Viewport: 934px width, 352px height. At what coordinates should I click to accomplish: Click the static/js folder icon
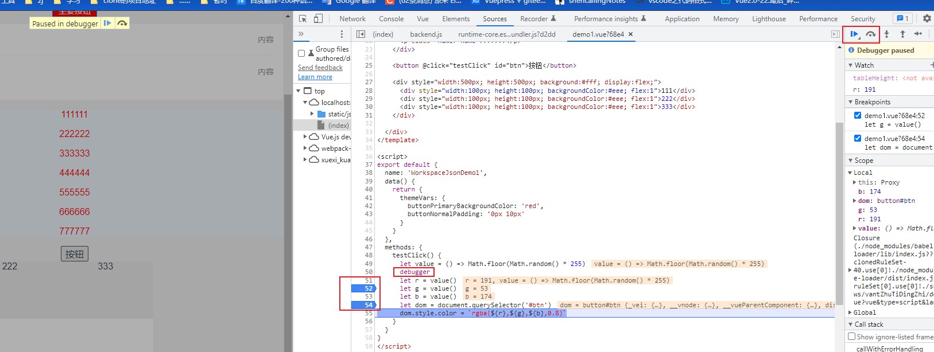pyautogui.click(x=321, y=114)
